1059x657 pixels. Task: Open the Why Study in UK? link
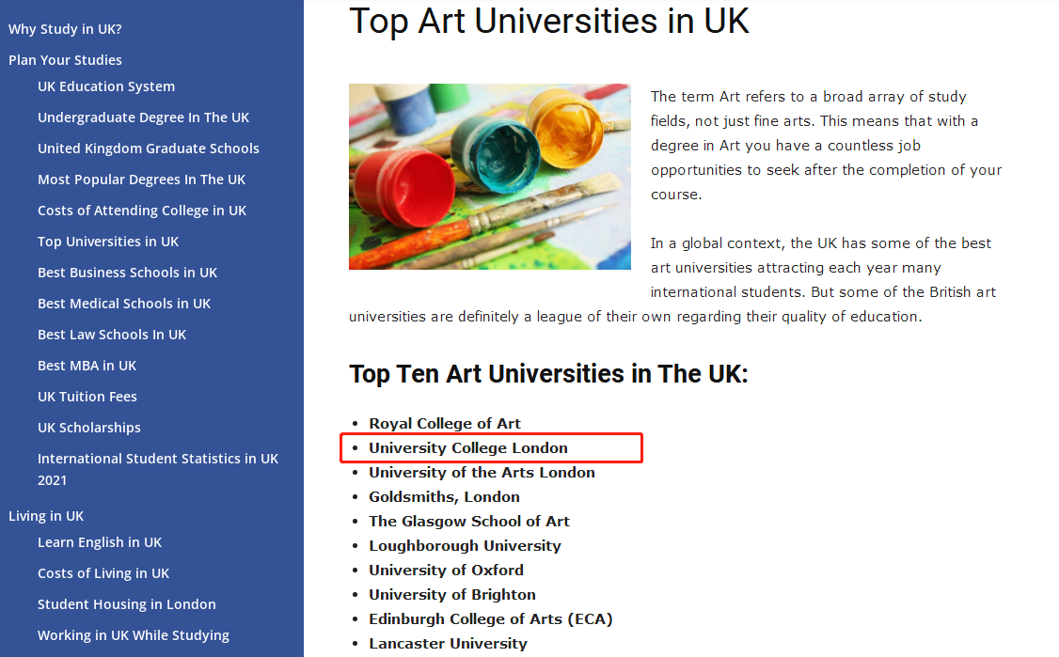(x=65, y=29)
